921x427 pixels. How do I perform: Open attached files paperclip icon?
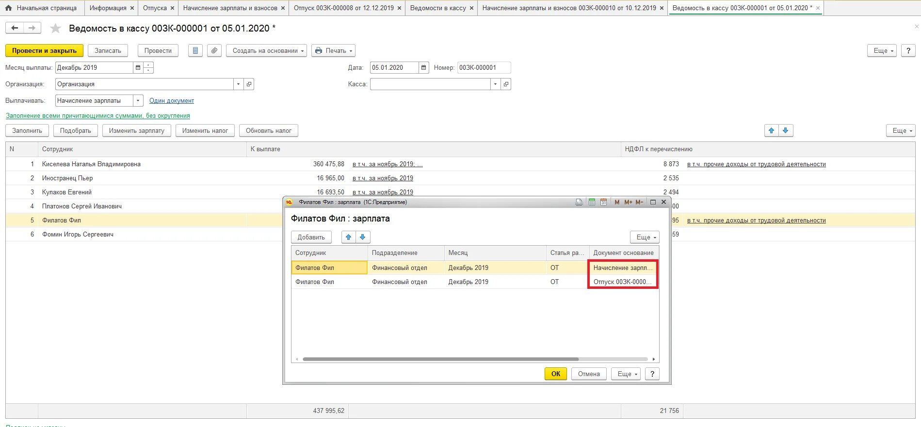(x=214, y=50)
